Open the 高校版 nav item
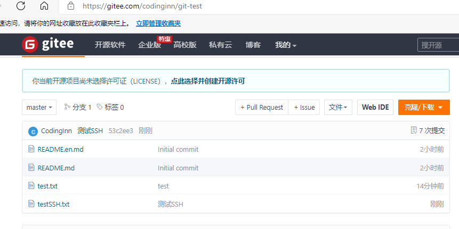 (x=185, y=45)
